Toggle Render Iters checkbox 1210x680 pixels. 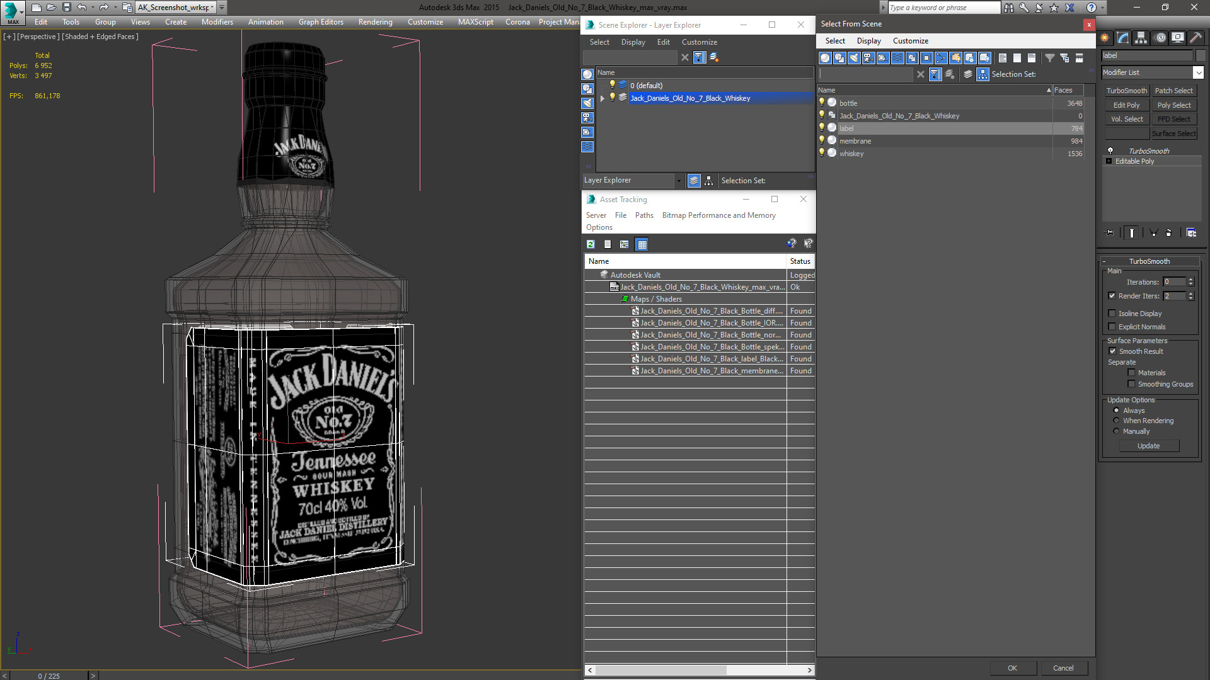[1112, 296]
